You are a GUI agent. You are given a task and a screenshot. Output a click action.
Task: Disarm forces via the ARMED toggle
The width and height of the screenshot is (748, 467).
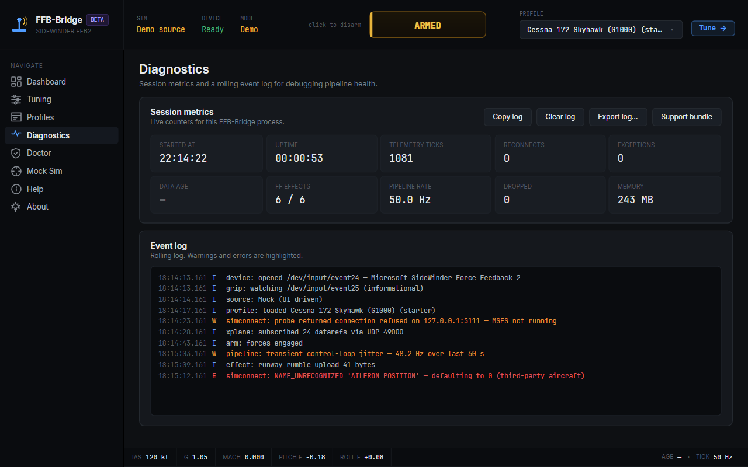(x=428, y=25)
